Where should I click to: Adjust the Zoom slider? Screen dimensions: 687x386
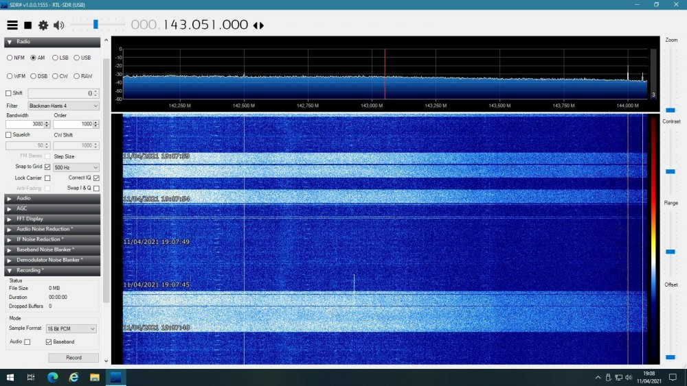pyautogui.click(x=671, y=110)
